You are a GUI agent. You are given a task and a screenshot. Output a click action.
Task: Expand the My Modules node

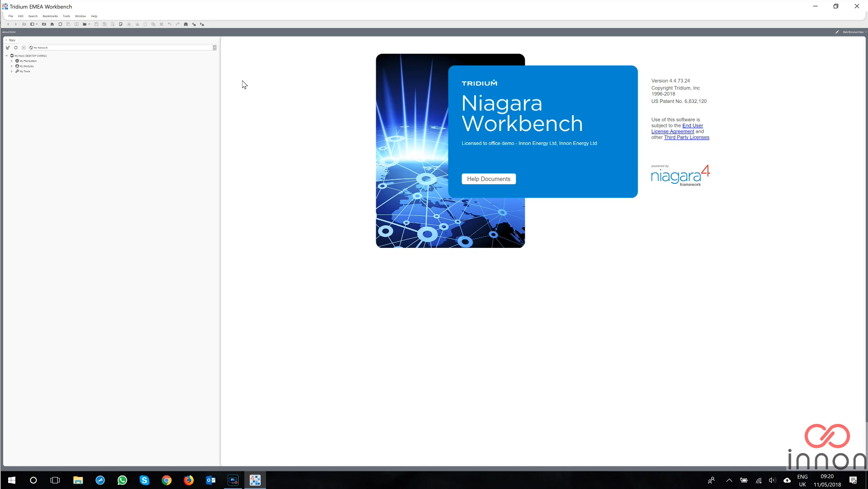coord(12,66)
